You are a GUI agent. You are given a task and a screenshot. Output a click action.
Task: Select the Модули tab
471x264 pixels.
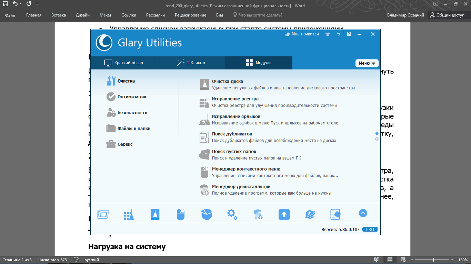click(259, 63)
